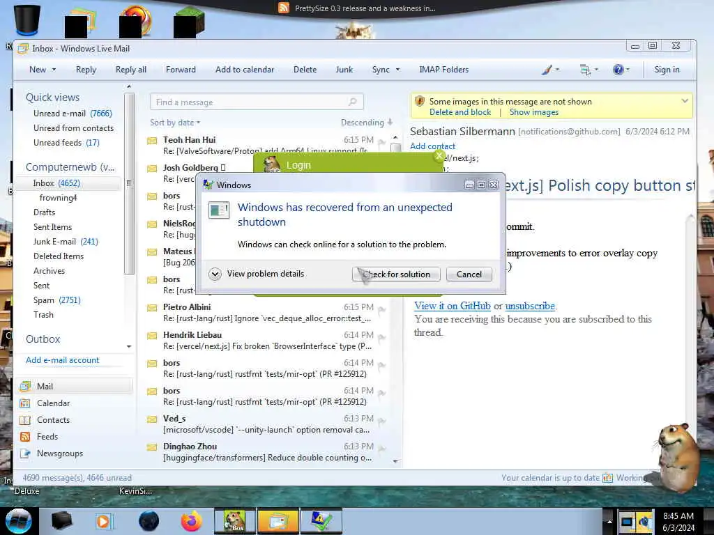Viewport: 714px width, 535px height.
Task: Click envelope icon next to Dinghao Zhou
Action: point(152,447)
